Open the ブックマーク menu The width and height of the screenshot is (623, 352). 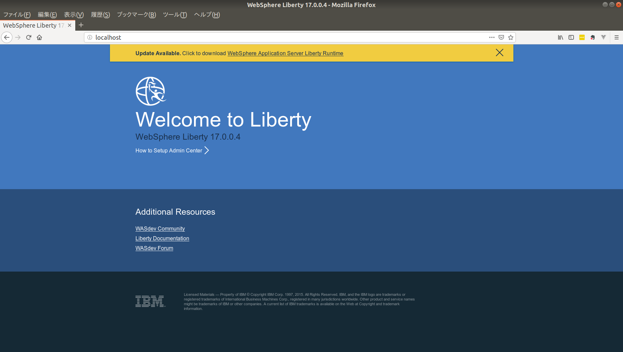136,14
